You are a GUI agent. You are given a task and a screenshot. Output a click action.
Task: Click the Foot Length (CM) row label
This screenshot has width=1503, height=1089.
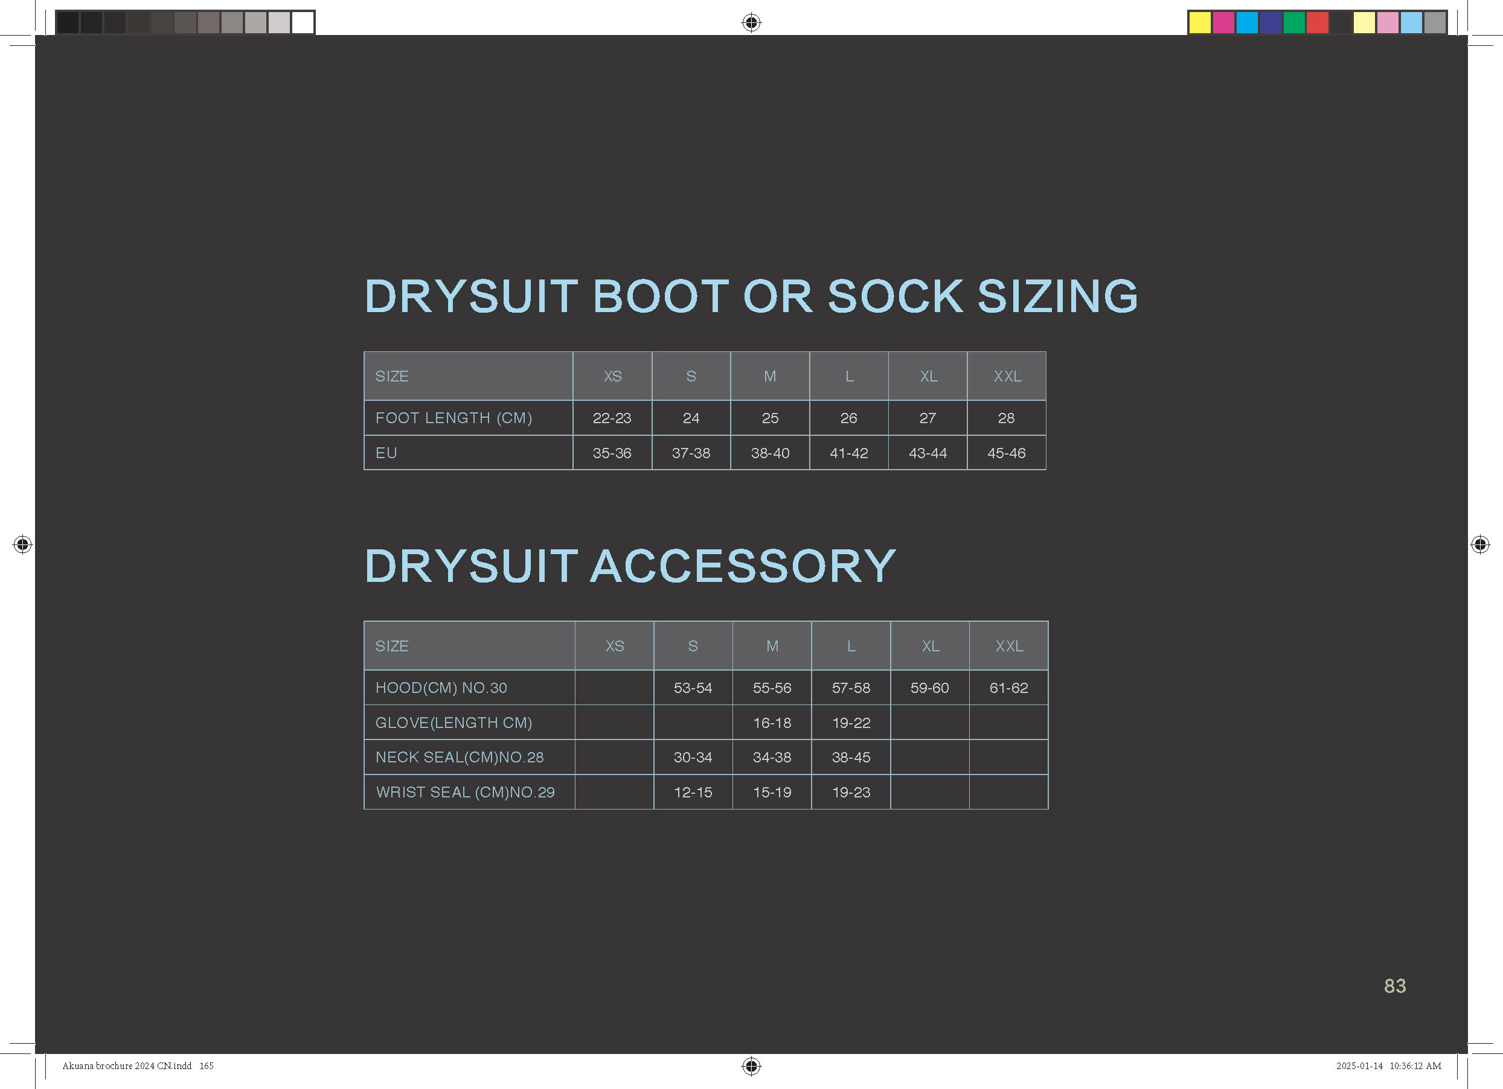453,418
